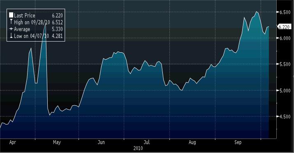Click the Low on 04/07/10 legend text

click(31, 36)
